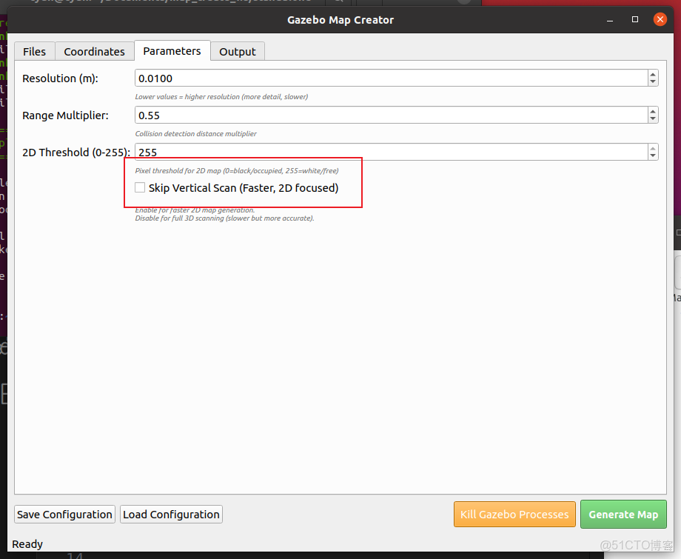The width and height of the screenshot is (681, 559).
Task: Enable Skip Vertical Scan checkbox
Action: pyautogui.click(x=140, y=187)
